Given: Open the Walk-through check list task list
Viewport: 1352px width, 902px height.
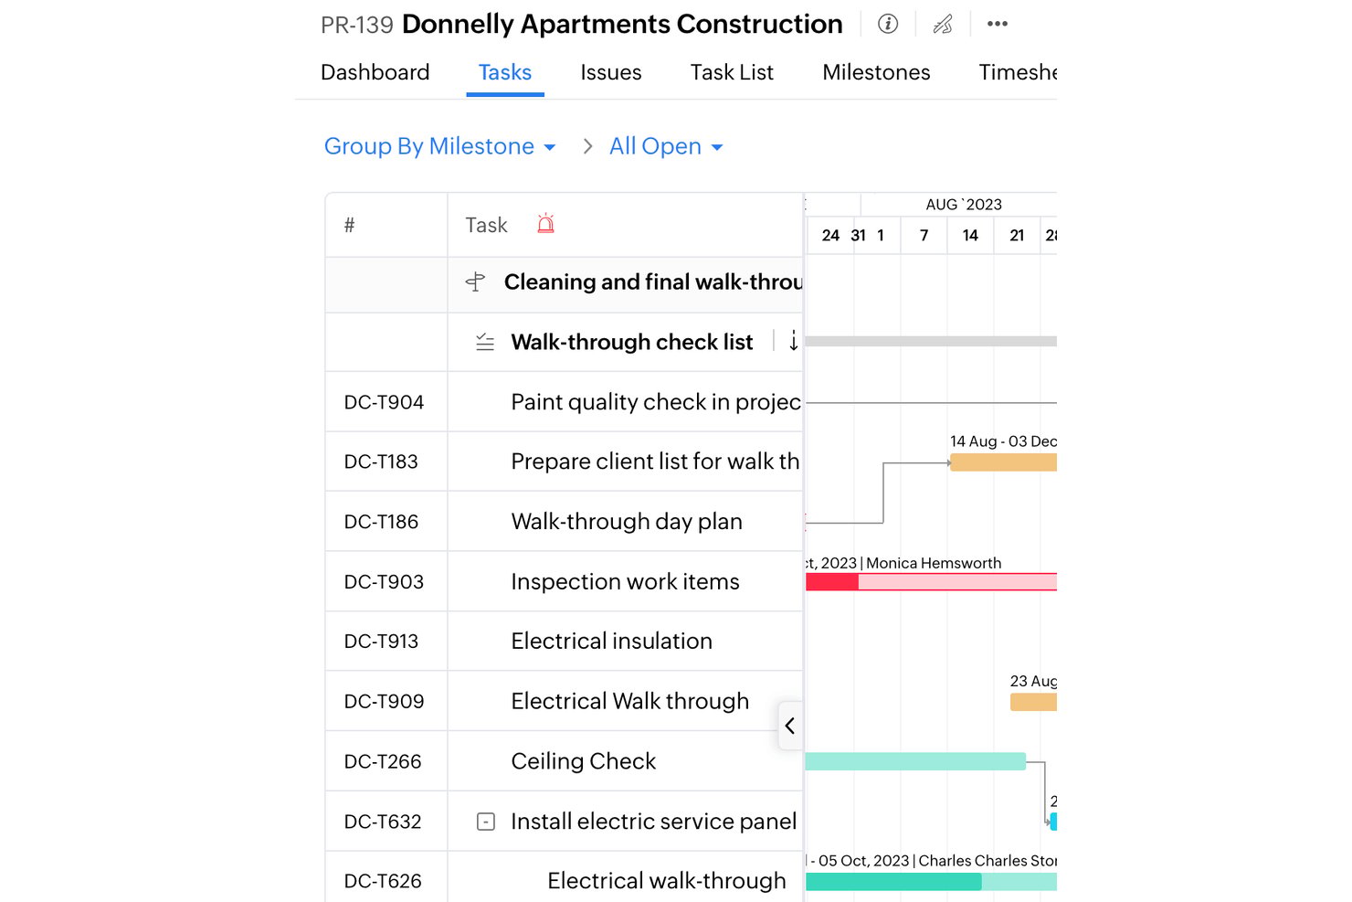Looking at the screenshot, I should point(631,342).
